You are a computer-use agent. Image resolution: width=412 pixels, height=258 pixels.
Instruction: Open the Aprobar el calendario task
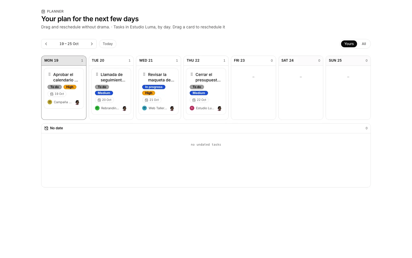(66, 77)
